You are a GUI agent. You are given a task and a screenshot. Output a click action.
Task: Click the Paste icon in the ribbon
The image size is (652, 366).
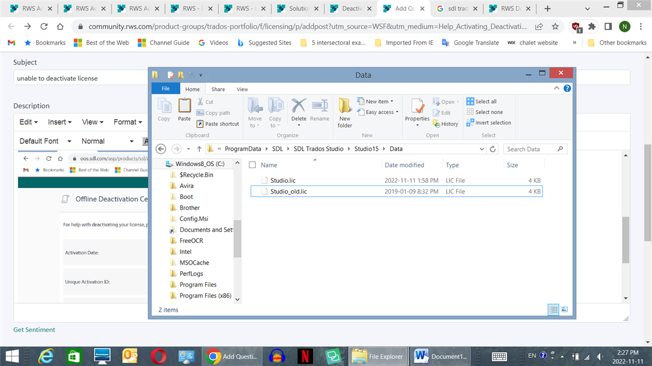click(184, 110)
